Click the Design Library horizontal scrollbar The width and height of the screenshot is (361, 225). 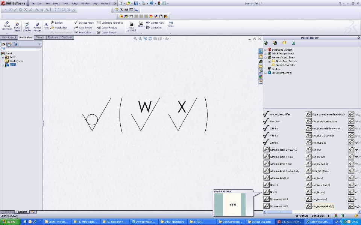312,212
